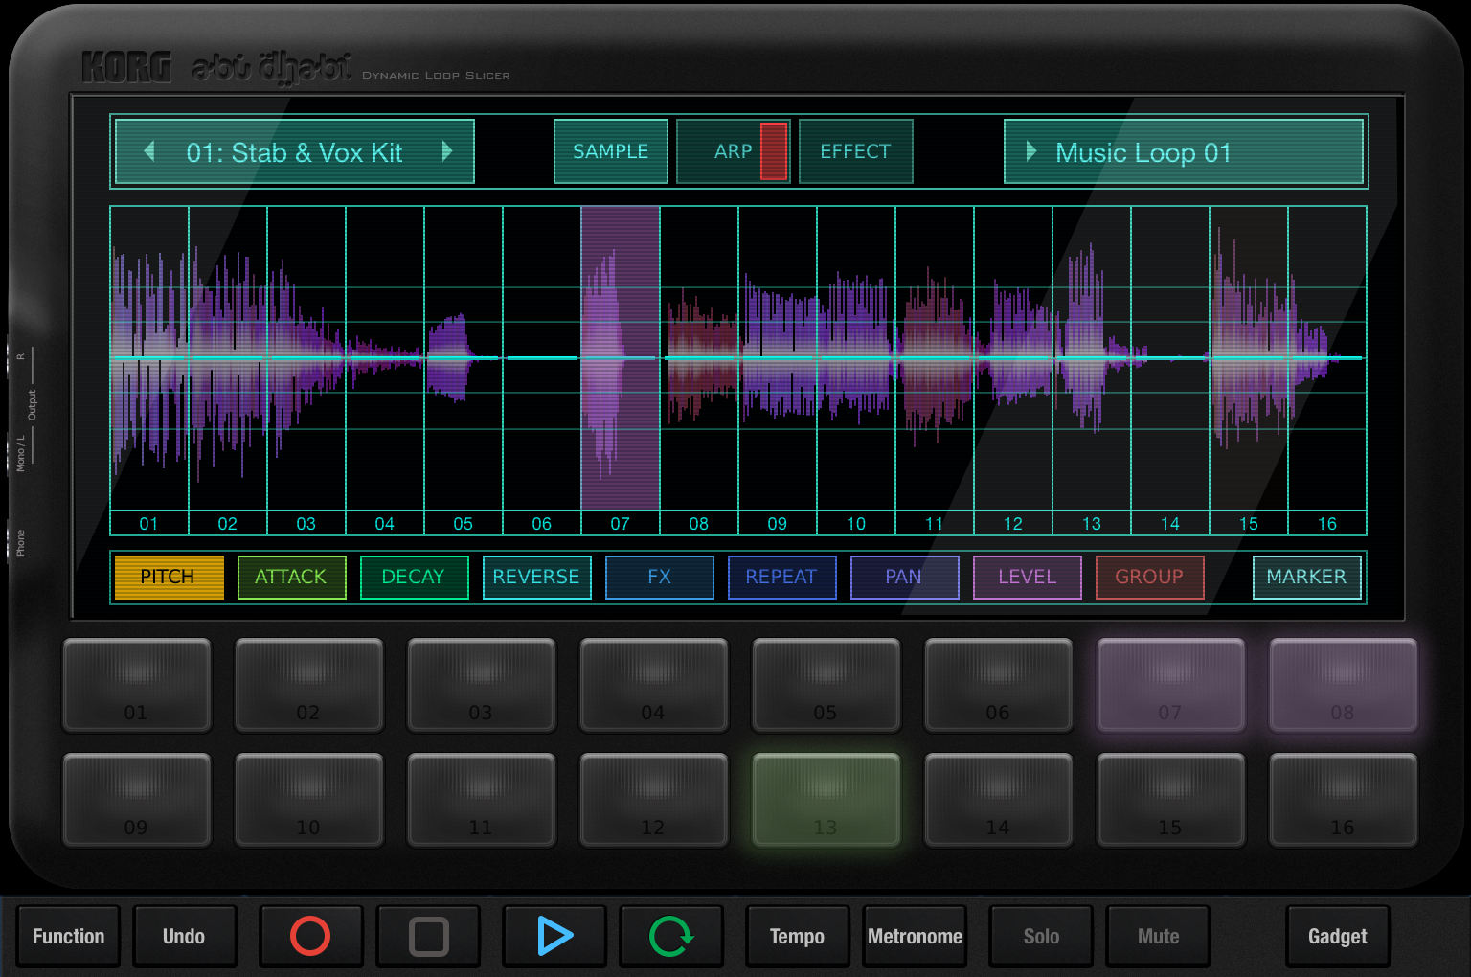Tap drum pad 15
The image size is (1471, 977).
coord(1171,800)
